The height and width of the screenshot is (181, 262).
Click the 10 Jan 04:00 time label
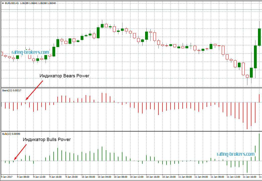pos(105,177)
